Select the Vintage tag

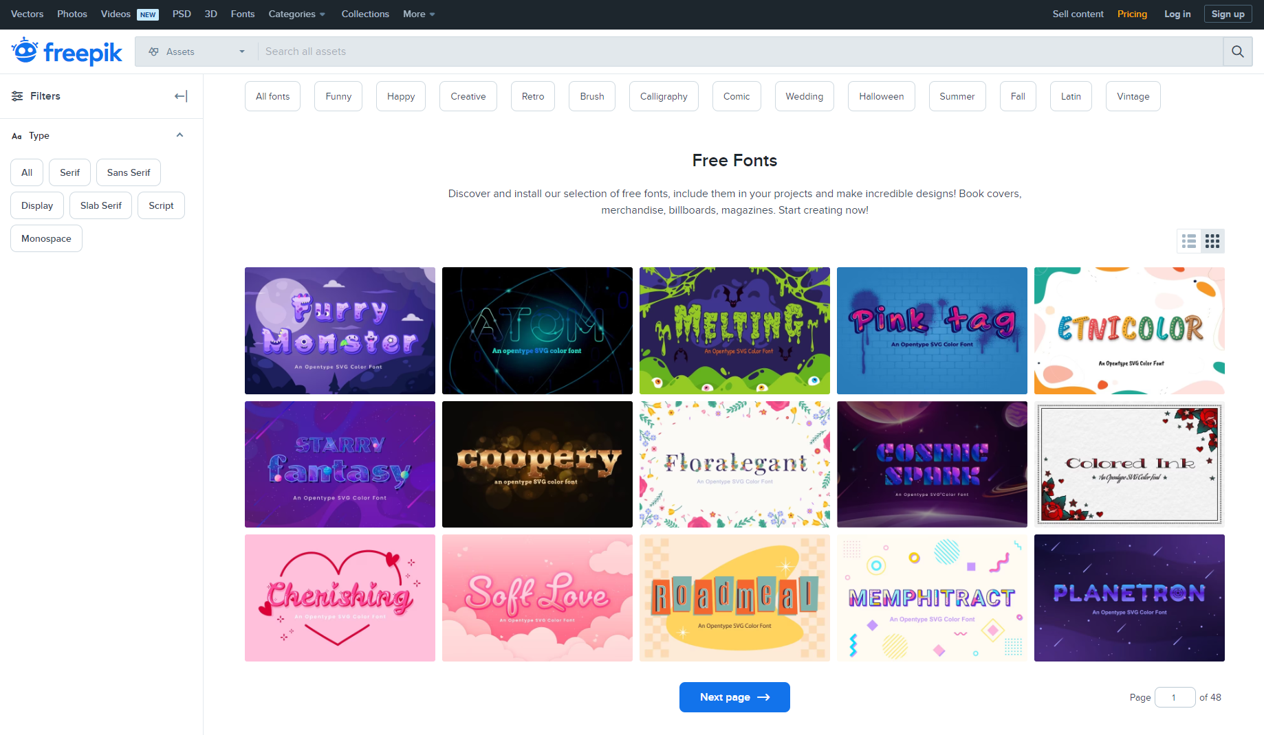1133,96
